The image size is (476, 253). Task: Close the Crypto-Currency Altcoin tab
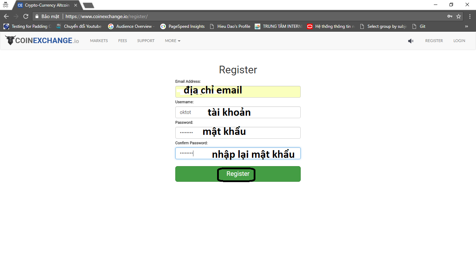[x=76, y=5]
